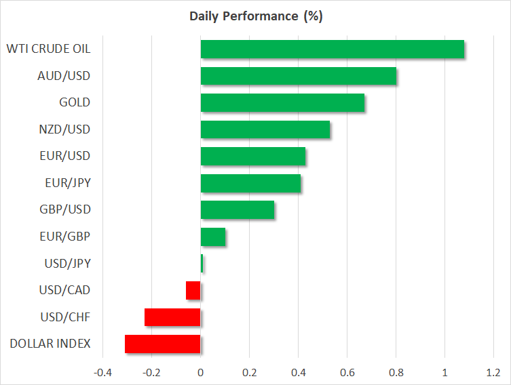Click the GOLD performance bar
The height and width of the screenshot is (385, 511).
coord(282,103)
